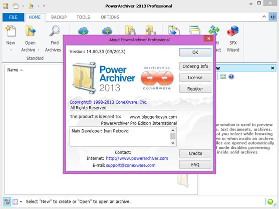Viewport: 279px width, 209px height.
Task: Click the Open Archive folder icon
Action: 30,31
